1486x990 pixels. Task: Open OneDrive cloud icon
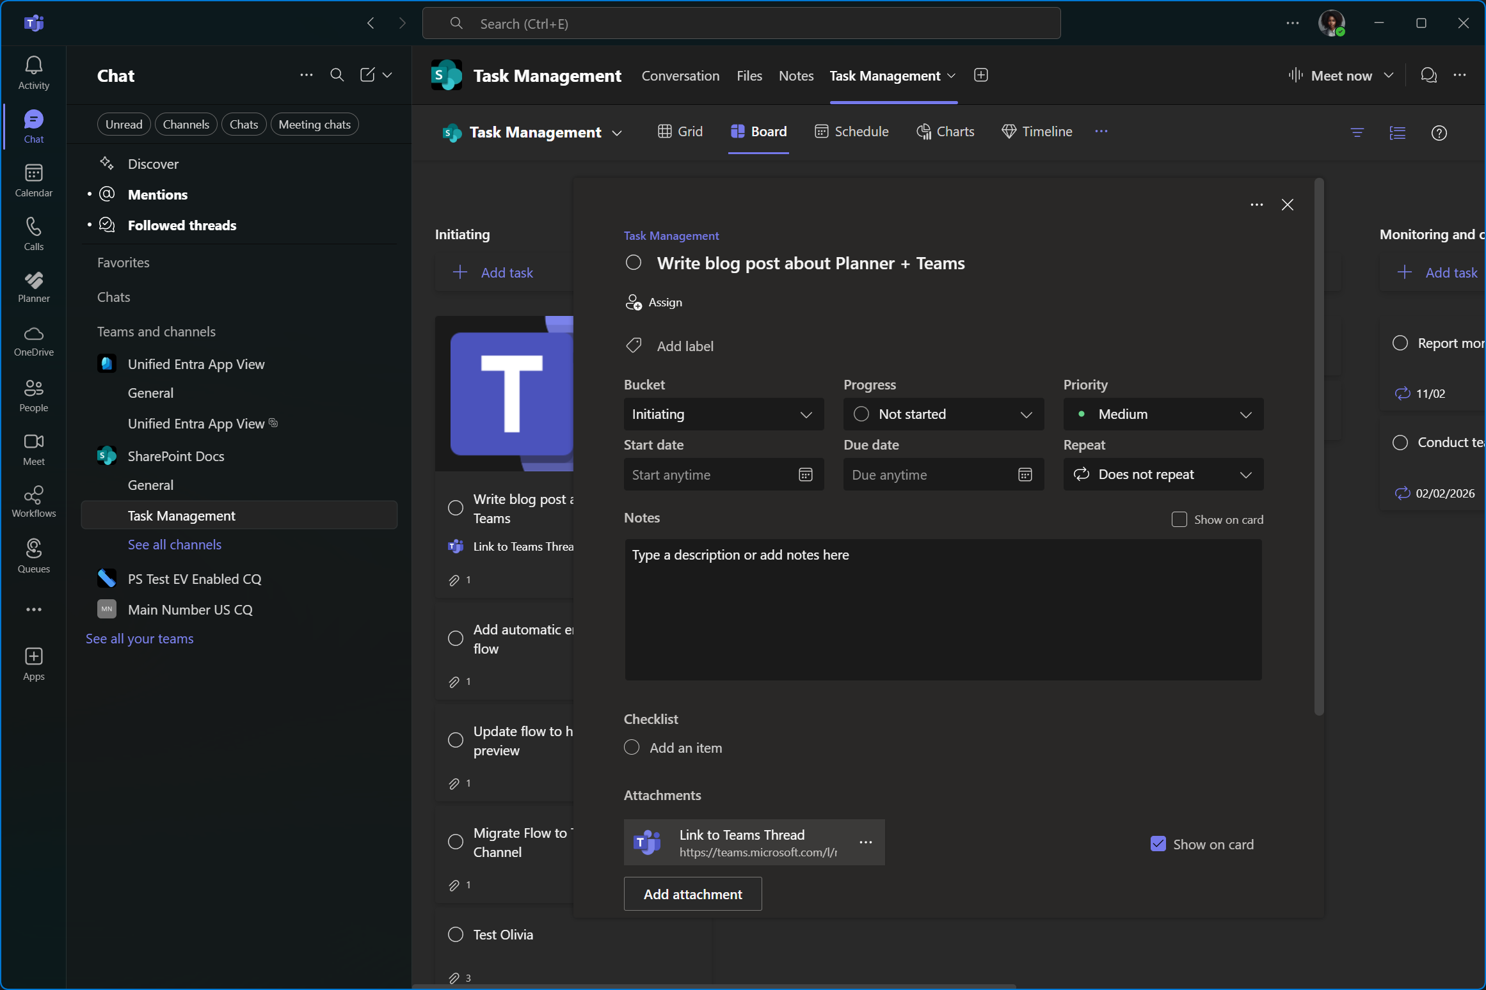point(33,334)
